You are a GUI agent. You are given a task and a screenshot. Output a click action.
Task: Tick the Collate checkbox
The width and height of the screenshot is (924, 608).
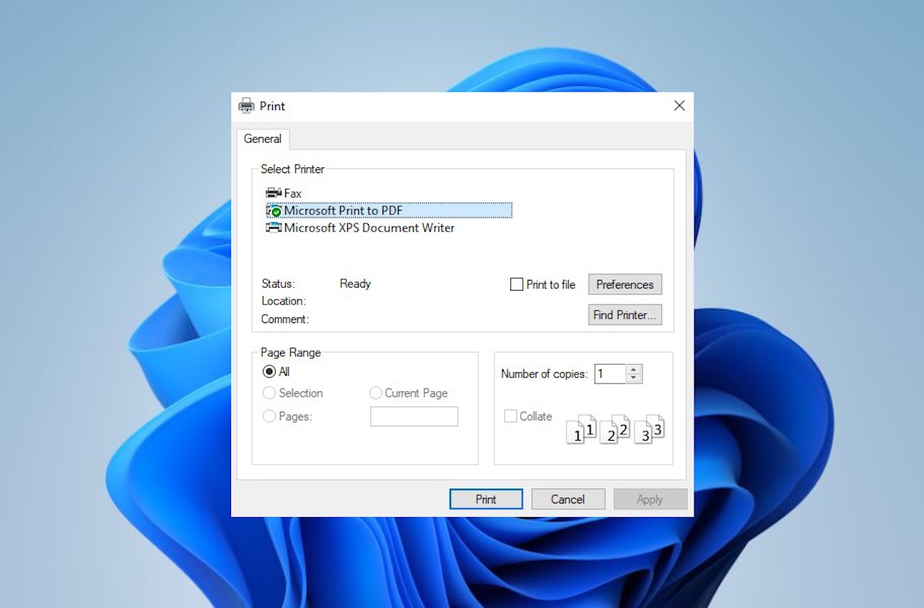[x=510, y=416]
